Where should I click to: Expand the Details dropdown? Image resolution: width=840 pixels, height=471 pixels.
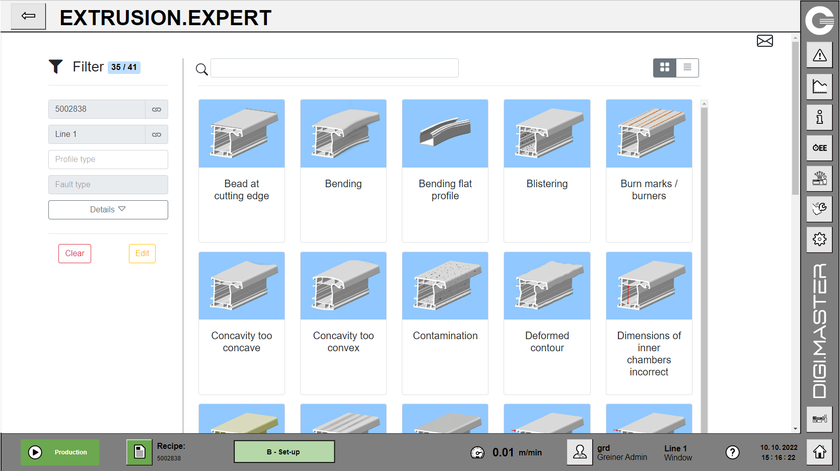click(x=108, y=210)
